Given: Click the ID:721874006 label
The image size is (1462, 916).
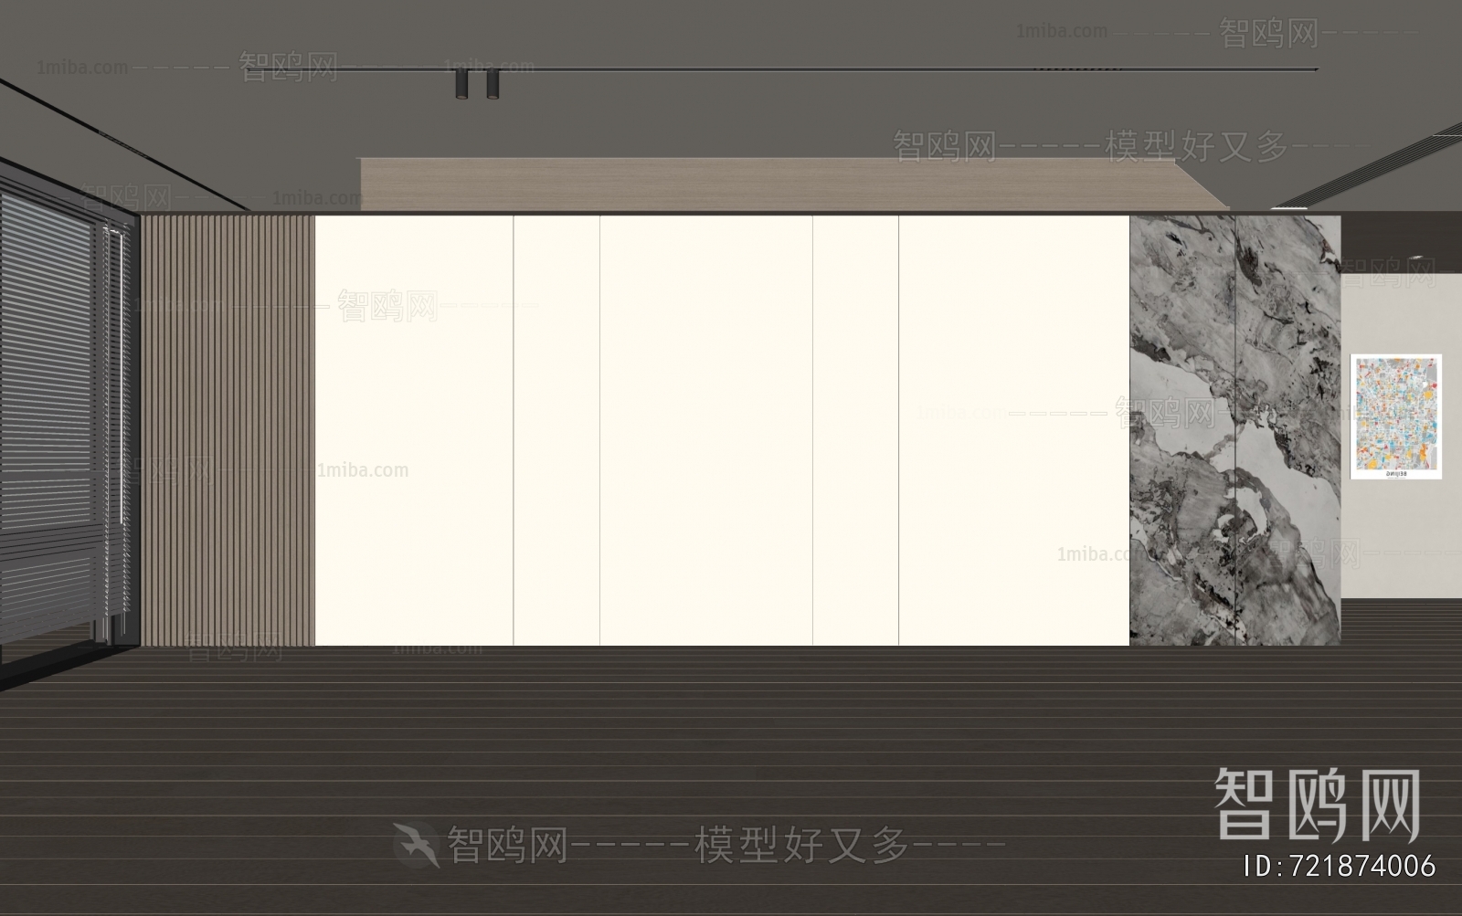Looking at the screenshot, I should coord(1340,866).
